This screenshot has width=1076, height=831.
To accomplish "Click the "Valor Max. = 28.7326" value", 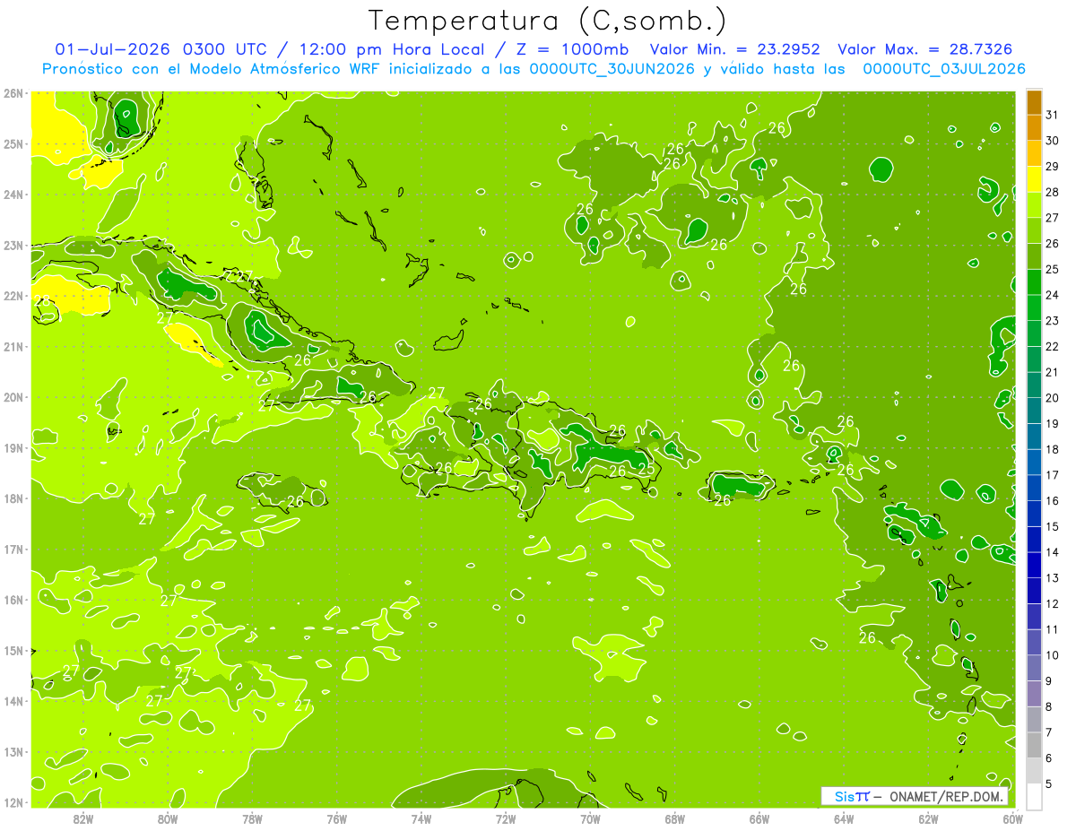I will point(925,49).
